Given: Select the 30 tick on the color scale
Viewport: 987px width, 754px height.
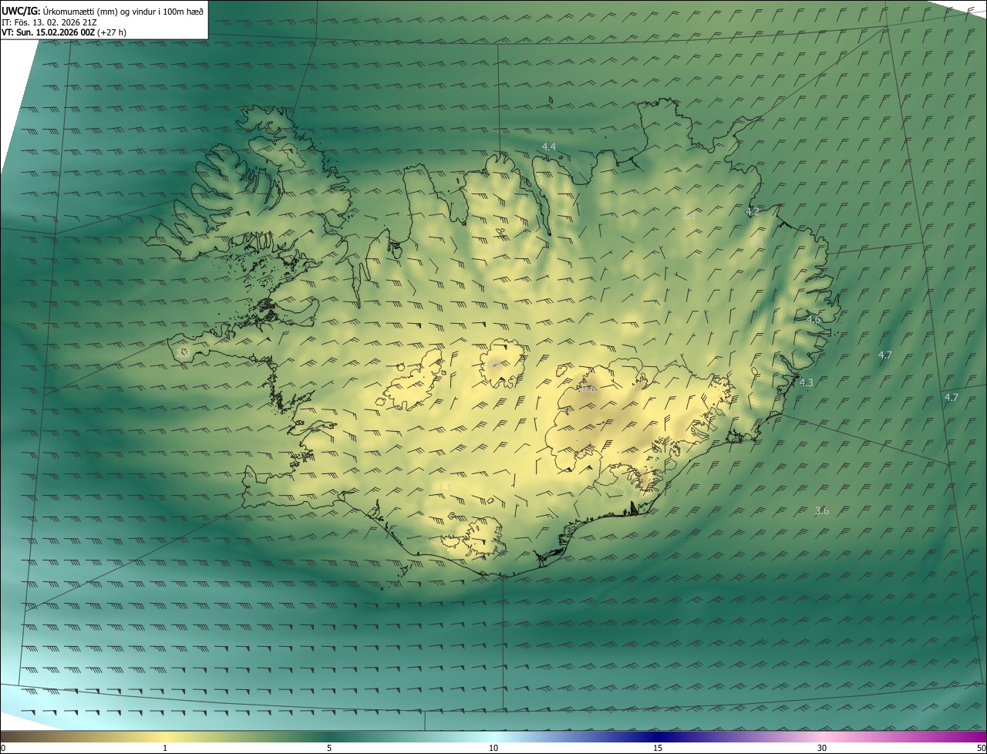Looking at the screenshot, I should tap(822, 748).
